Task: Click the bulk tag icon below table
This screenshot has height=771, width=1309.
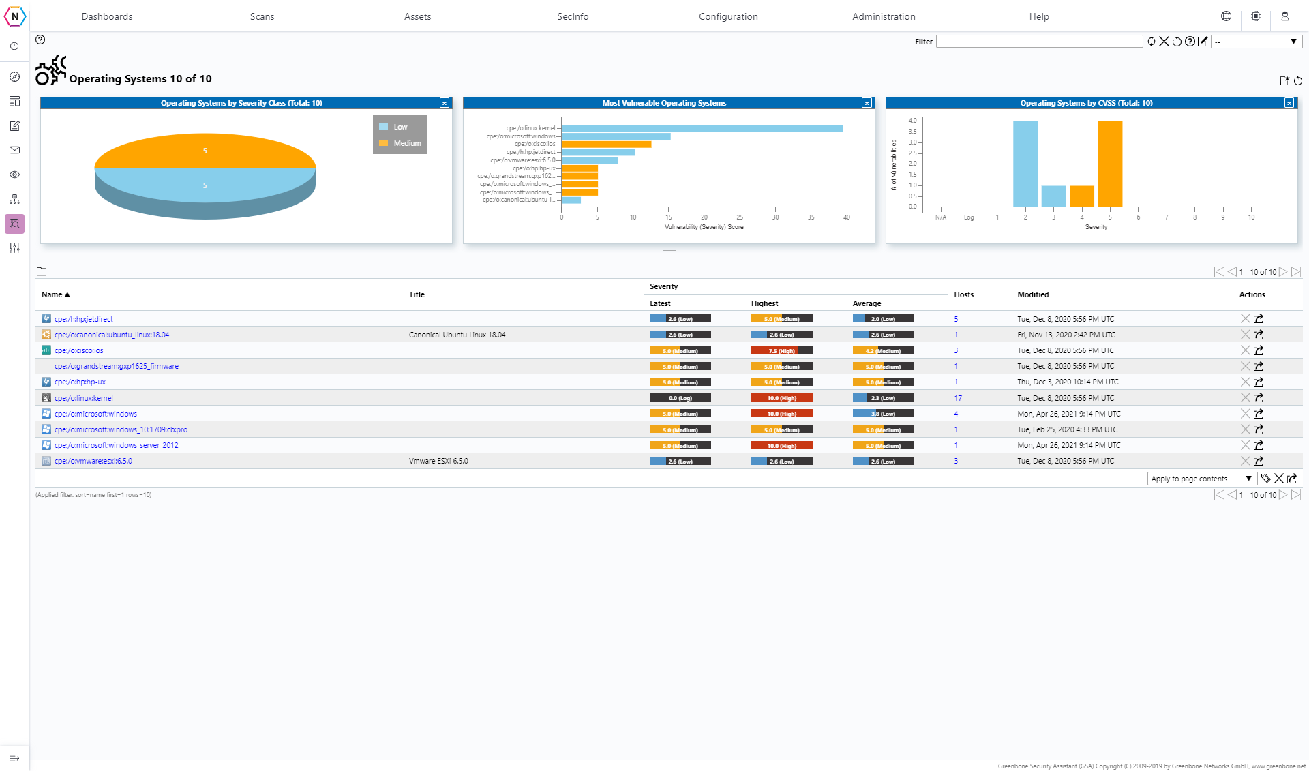Action: click(x=1265, y=479)
